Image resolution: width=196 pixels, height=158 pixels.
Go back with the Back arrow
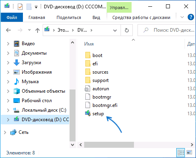[8, 30]
